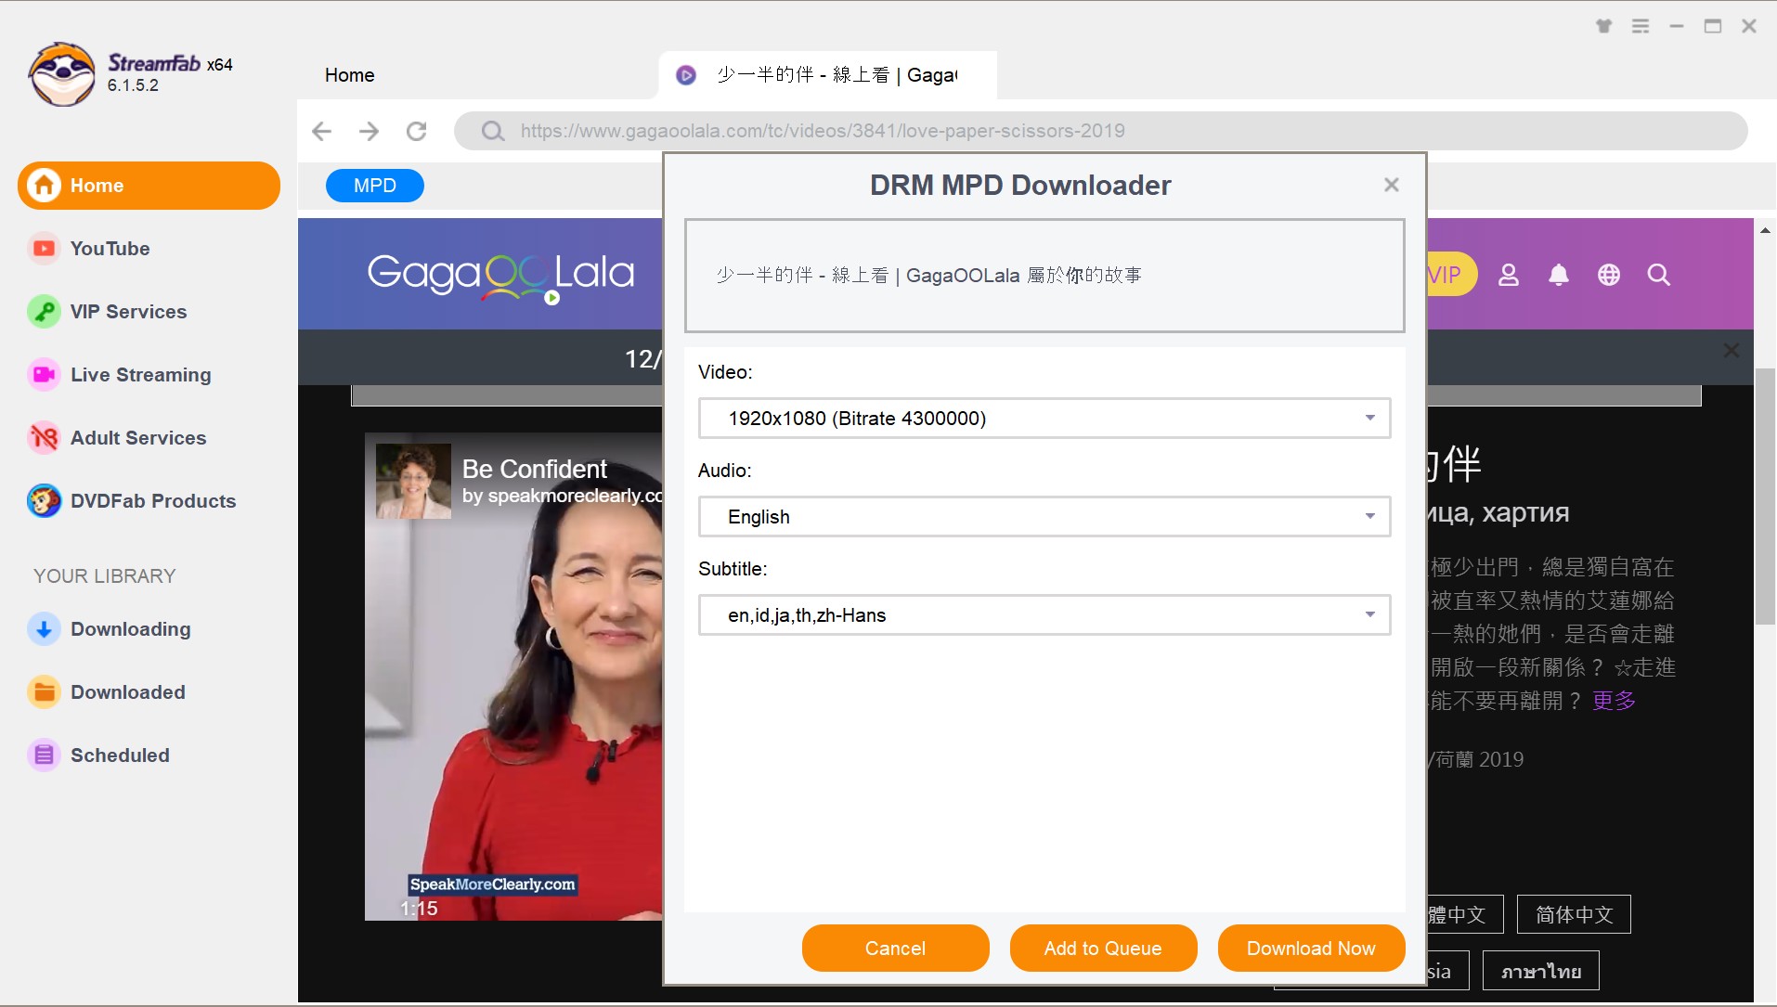Image resolution: width=1777 pixels, height=1007 pixels.
Task: Open VIP Services in sidebar
Action: (128, 312)
